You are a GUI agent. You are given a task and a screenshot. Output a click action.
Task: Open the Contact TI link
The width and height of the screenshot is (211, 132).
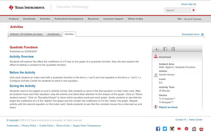tap(181, 120)
